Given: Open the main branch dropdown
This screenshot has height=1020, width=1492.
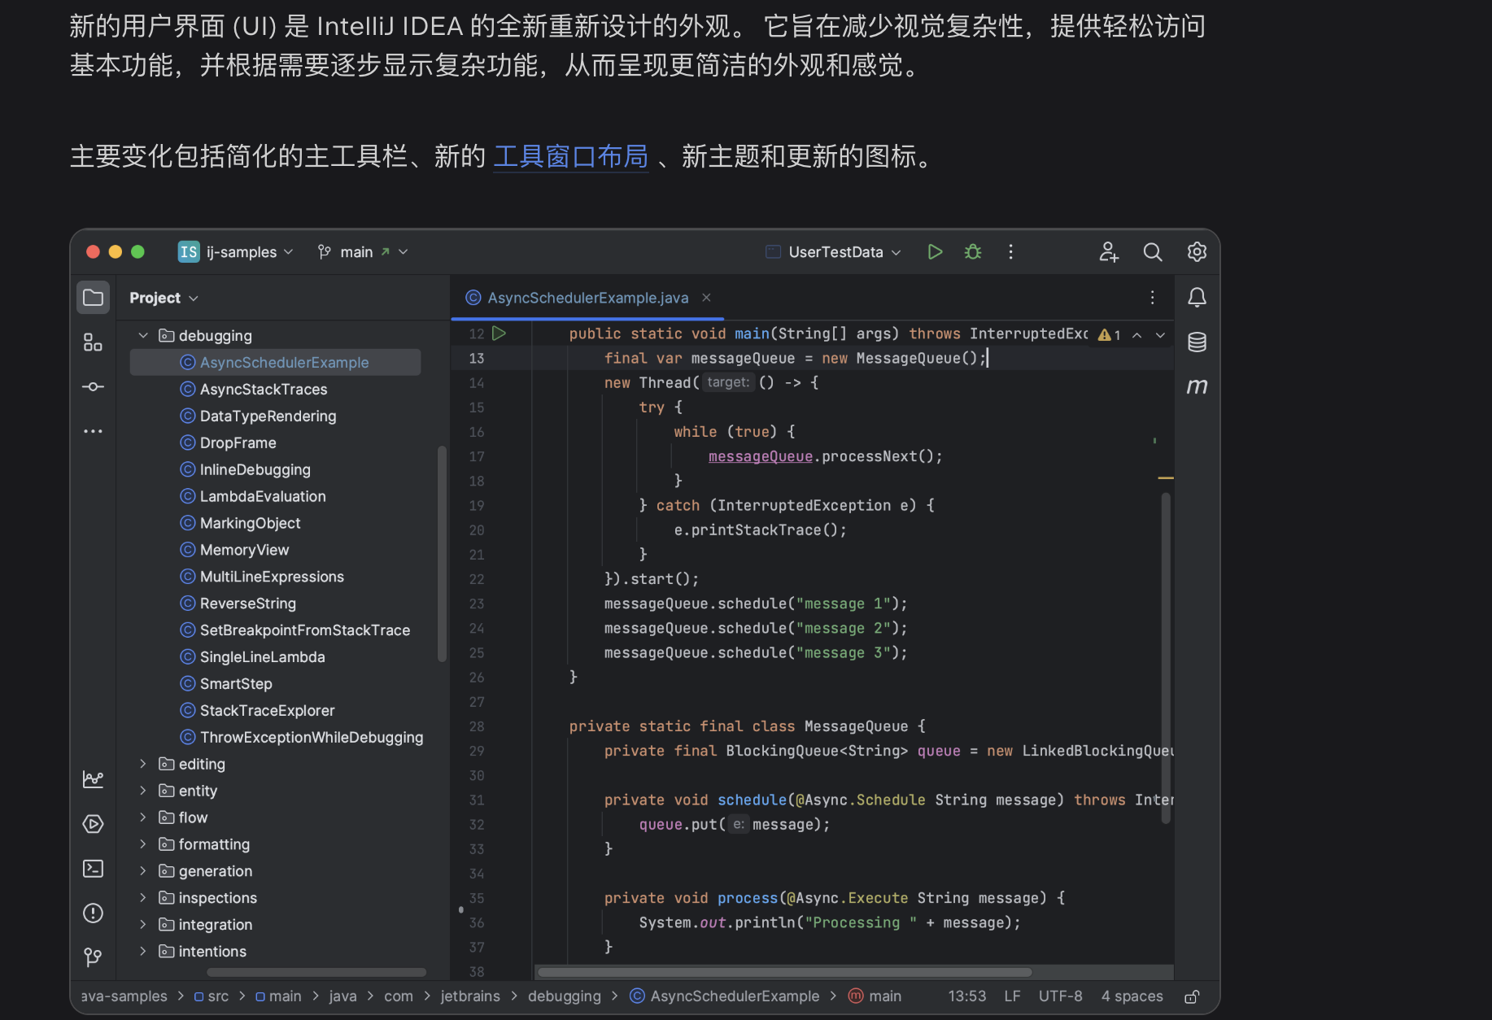Looking at the screenshot, I should pos(363,252).
